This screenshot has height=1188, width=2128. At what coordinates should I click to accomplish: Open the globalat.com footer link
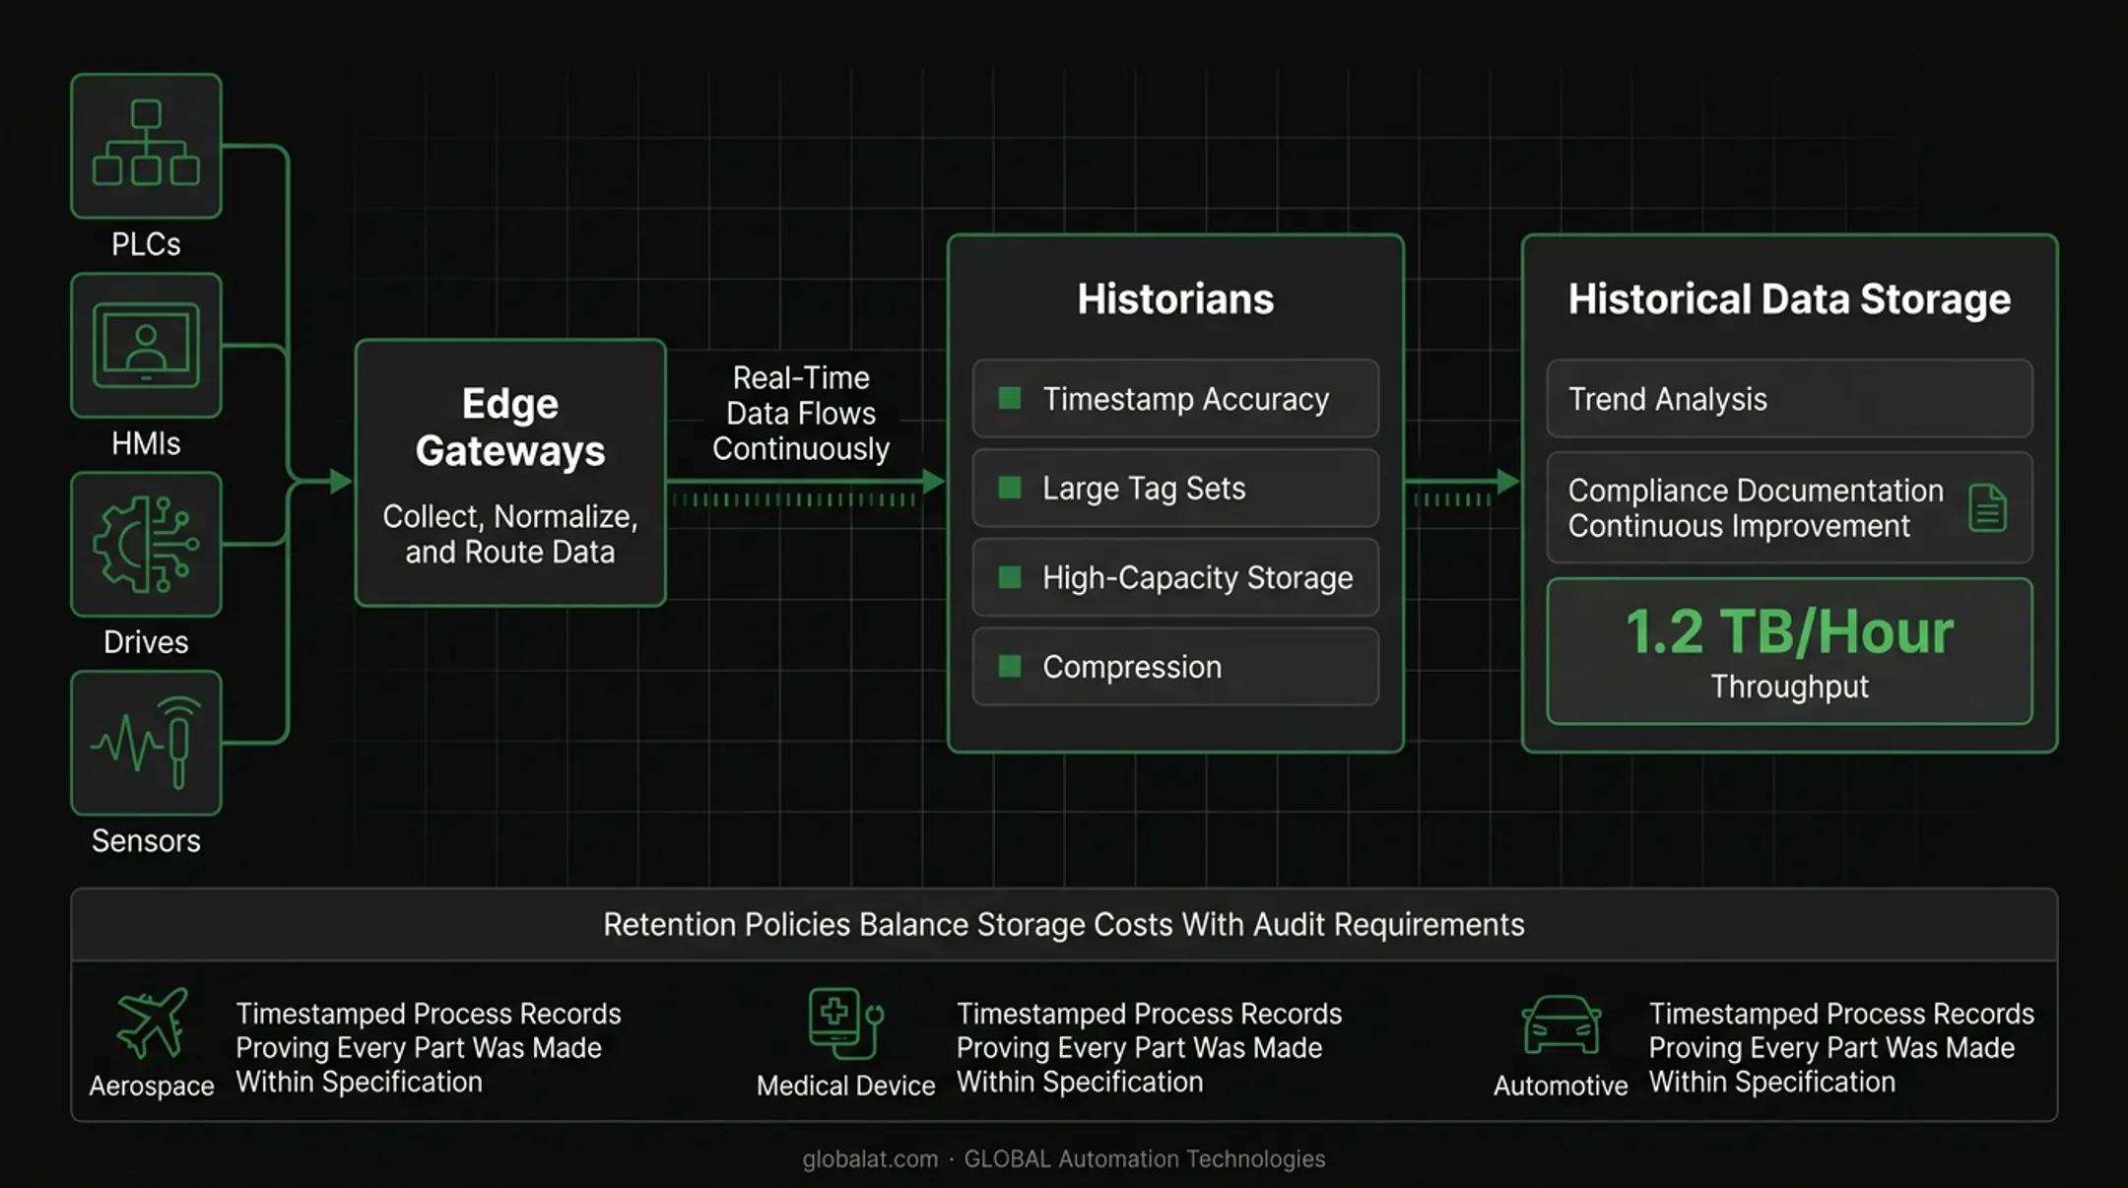(870, 1158)
